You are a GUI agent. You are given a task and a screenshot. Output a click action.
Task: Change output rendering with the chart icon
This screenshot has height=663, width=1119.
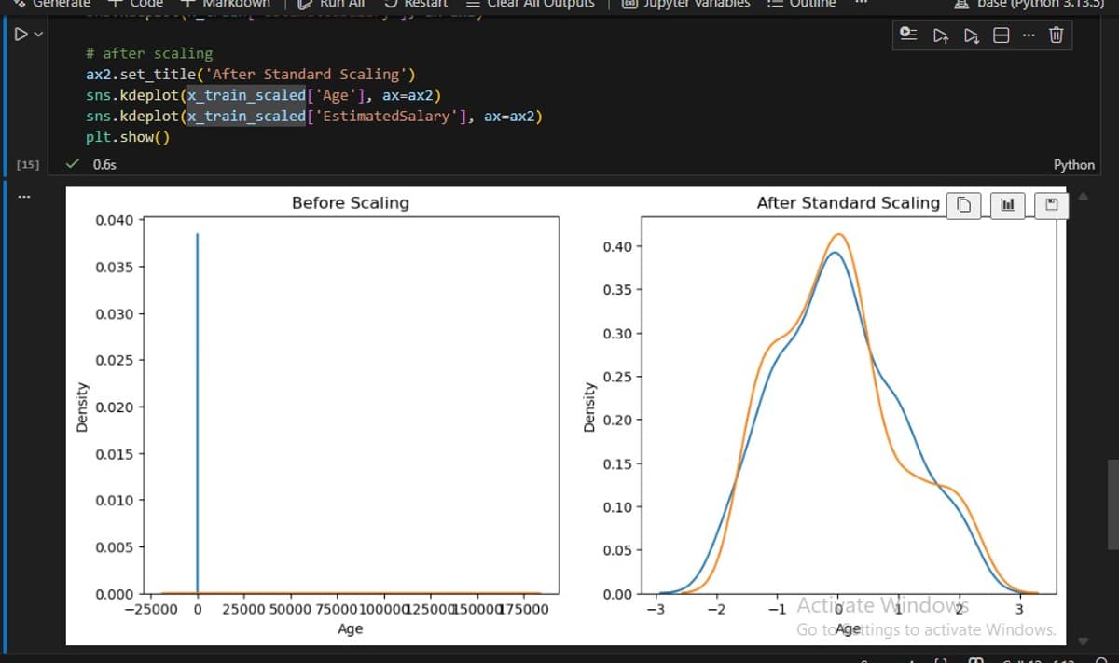tap(1006, 205)
